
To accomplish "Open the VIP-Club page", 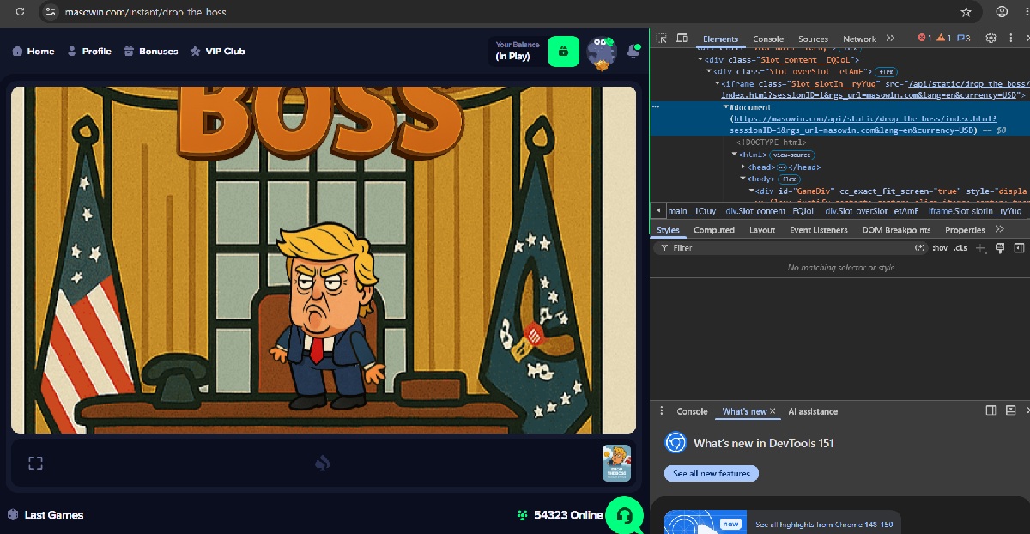I will click(218, 52).
